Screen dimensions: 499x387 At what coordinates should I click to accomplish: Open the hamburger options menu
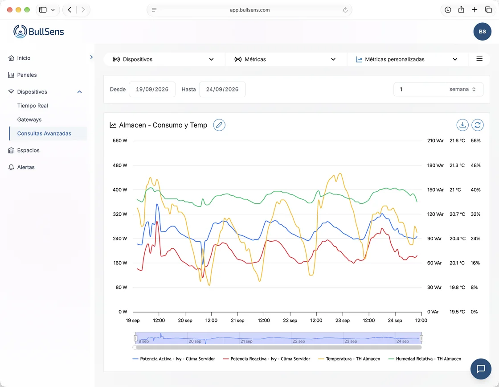(479, 59)
